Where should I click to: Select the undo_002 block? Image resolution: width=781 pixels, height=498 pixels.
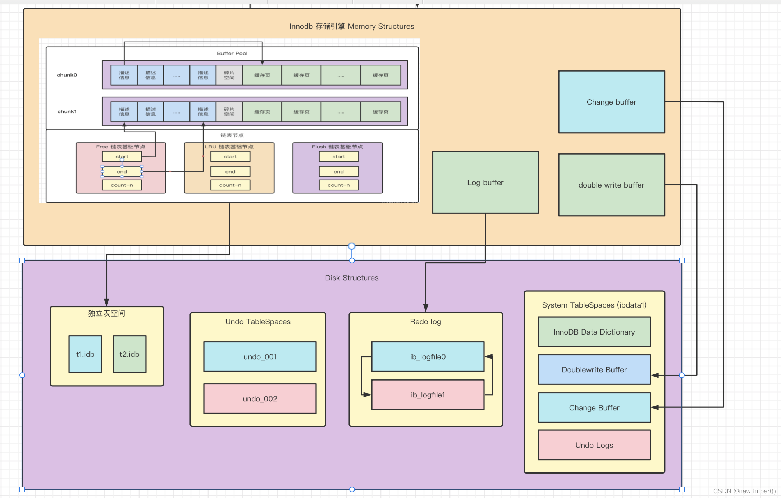(260, 399)
